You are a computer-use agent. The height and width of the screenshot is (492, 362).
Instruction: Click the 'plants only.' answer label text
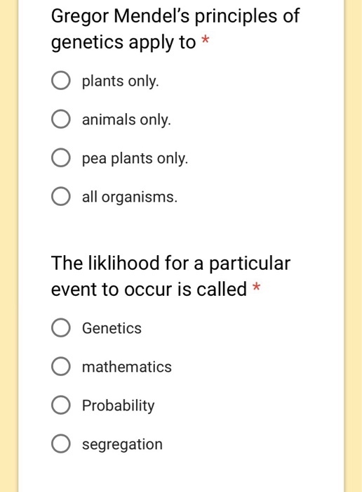pyautogui.click(x=121, y=82)
